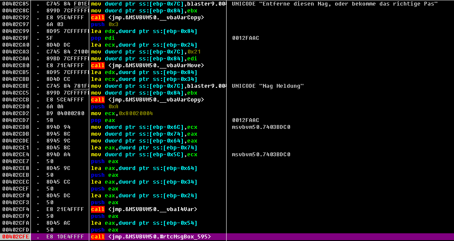This screenshot has width=454, height=241.
Task: Click lea ecx,[ebp-0x24] at 00402CA0
Action: pos(144,45)
